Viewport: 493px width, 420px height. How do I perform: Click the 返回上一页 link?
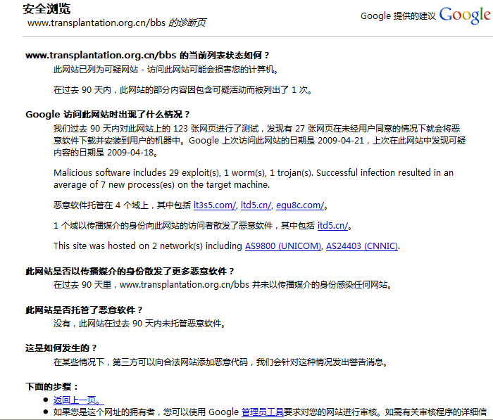click(x=78, y=400)
